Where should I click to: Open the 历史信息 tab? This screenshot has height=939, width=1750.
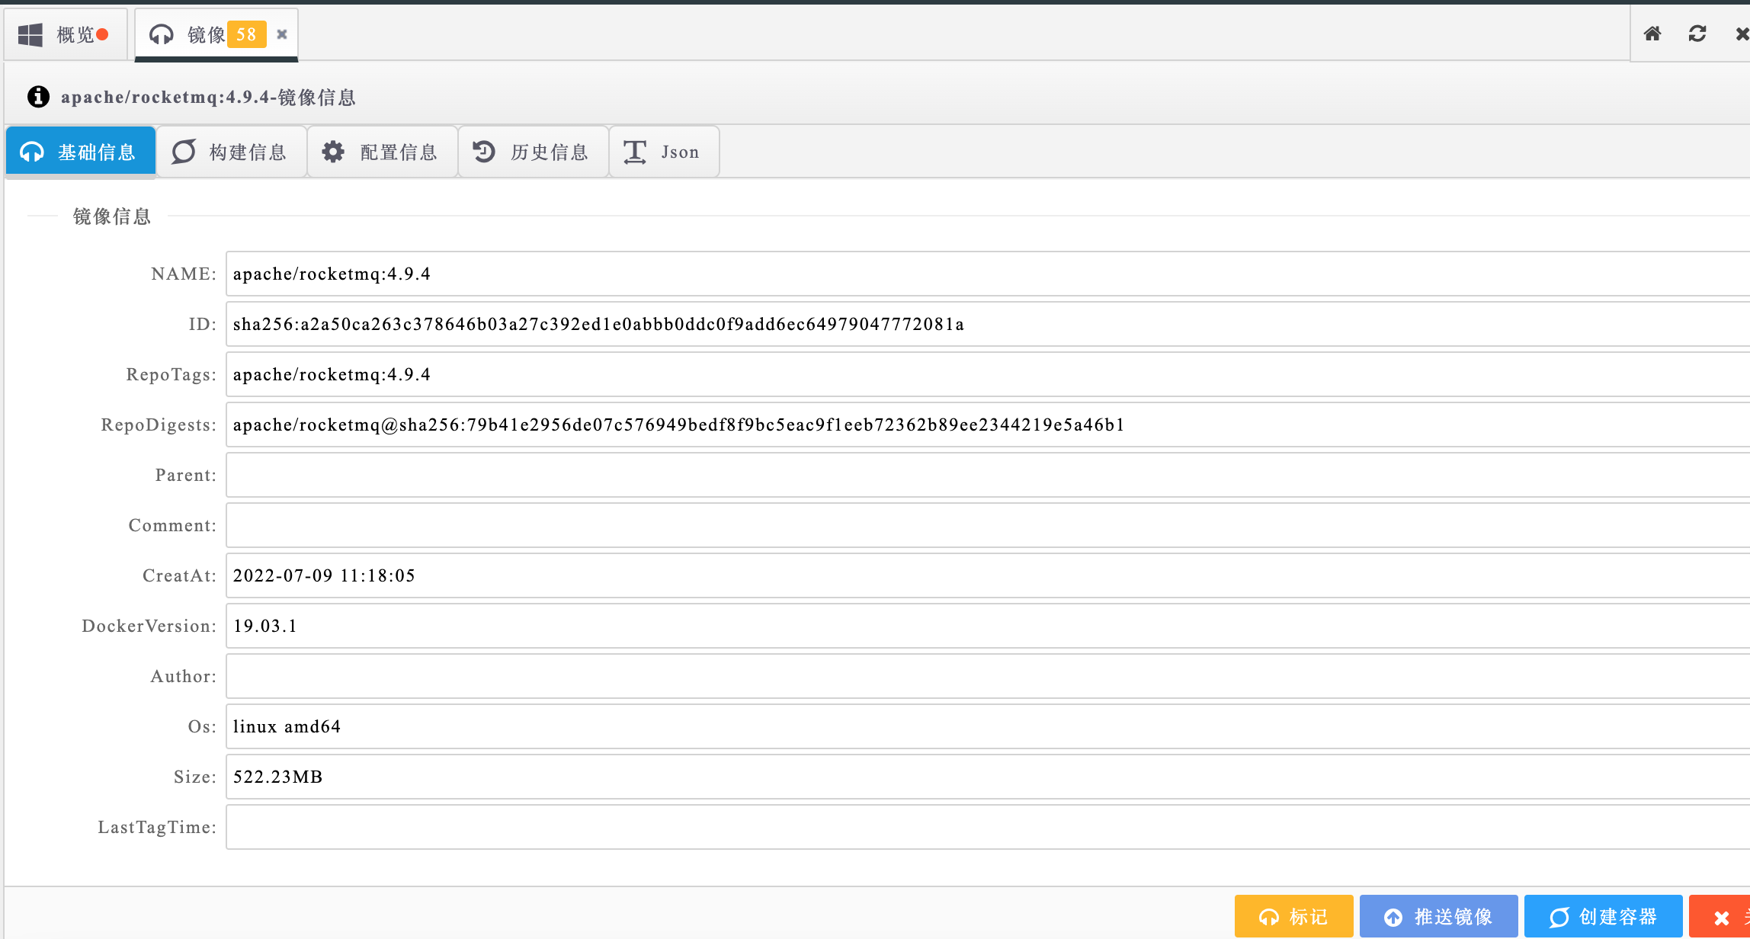coord(534,152)
